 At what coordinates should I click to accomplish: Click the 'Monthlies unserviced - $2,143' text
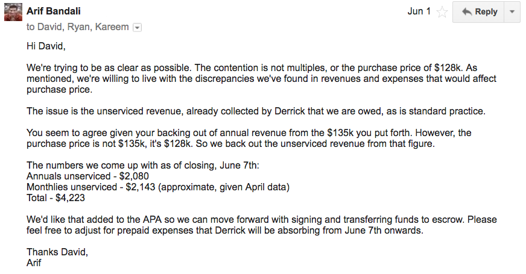pyautogui.click(x=91, y=187)
